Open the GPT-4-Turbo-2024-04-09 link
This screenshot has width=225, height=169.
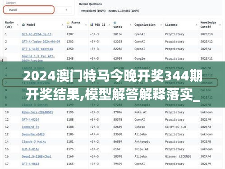click(x=41, y=42)
